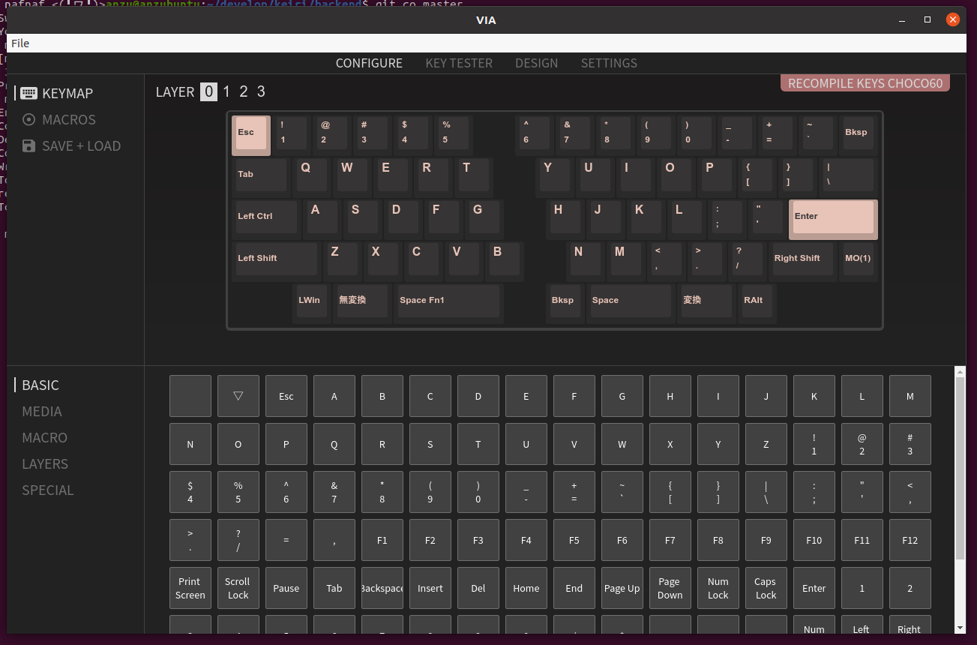Switch to the CONFIGURE tab
This screenshot has width=977, height=645.
[369, 63]
